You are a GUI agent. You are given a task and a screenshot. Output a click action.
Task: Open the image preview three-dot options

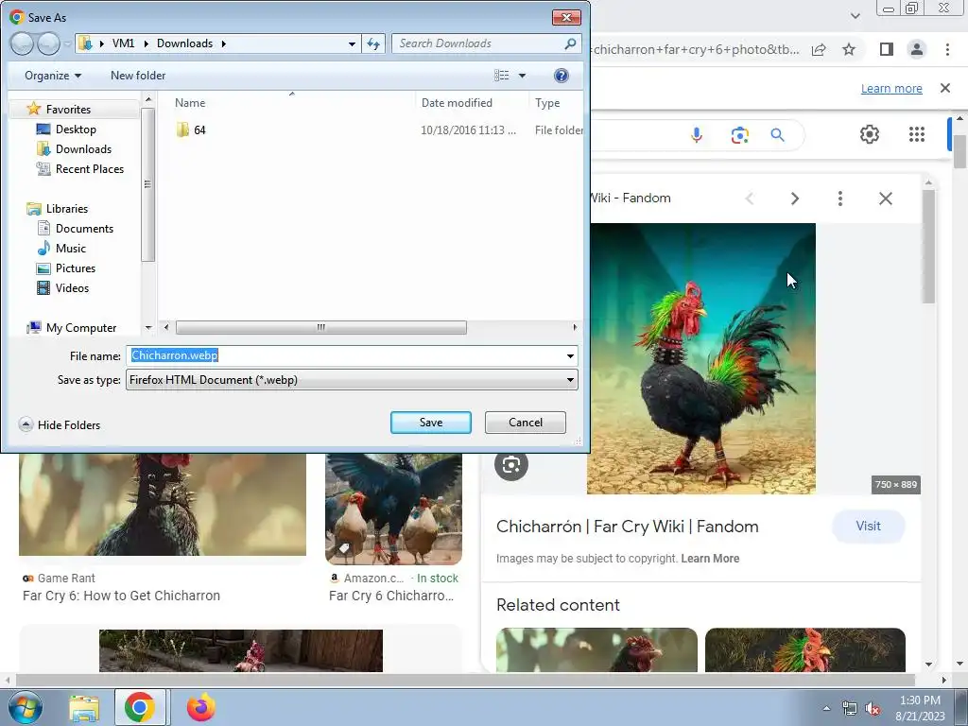pyautogui.click(x=839, y=199)
